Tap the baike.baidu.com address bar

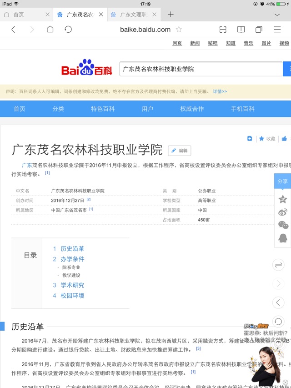point(145,30)
